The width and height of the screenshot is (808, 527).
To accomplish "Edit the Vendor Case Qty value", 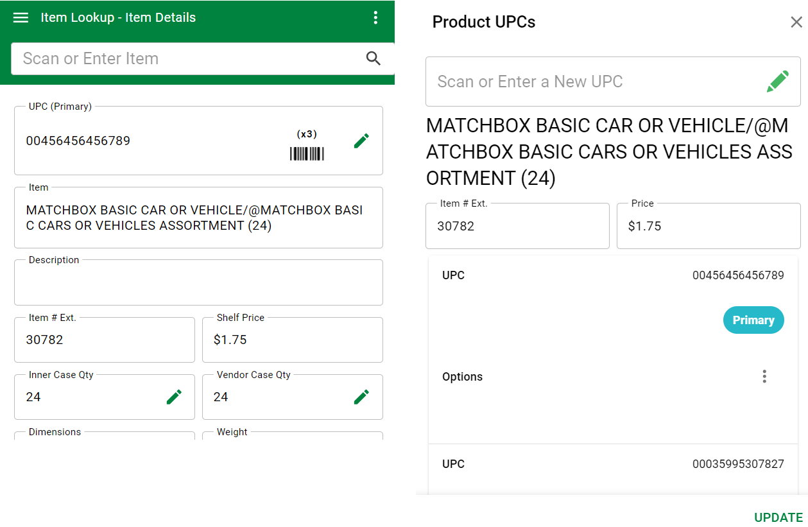I will (361, 397).
